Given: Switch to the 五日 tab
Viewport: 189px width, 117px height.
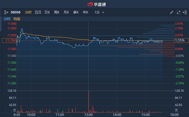Looking at the screenshot, I should click(38, 12).
